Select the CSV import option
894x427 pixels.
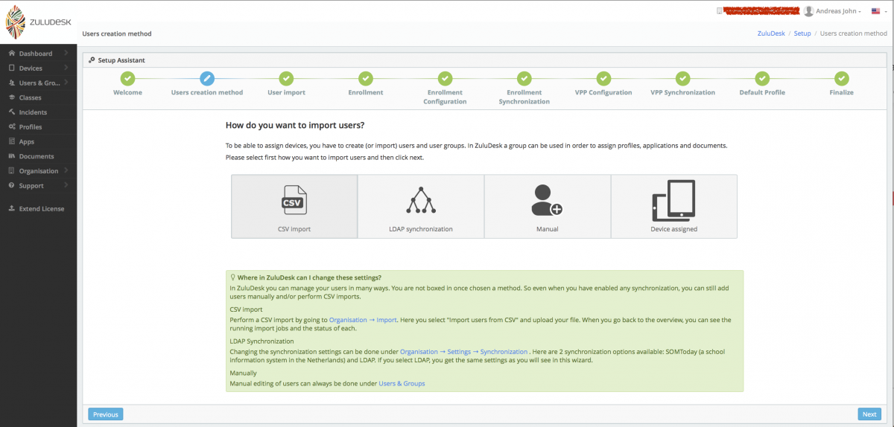click(x=294, y=206)
